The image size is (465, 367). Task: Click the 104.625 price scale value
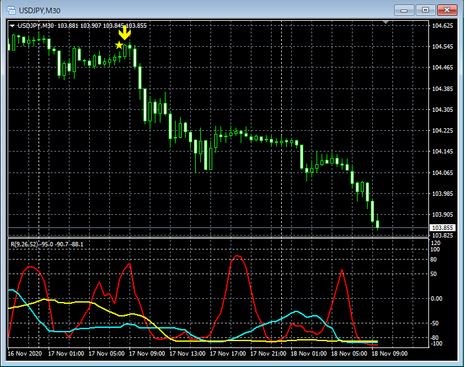coord(442,26)
